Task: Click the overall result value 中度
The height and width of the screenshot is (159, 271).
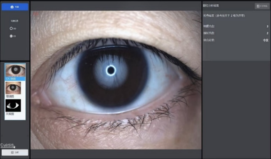Action: tap(266, 40)
